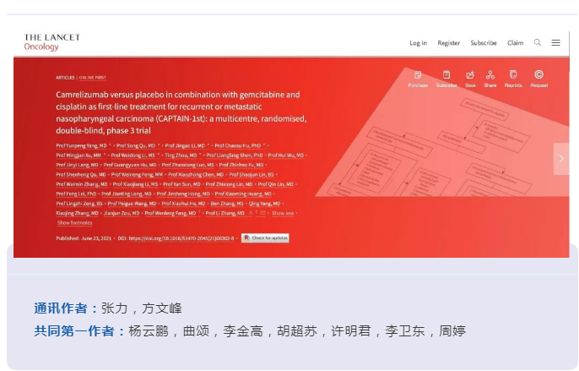Open author Prof Qin Lin, MD
Screen dimensions: 579x371
point(275,184)
